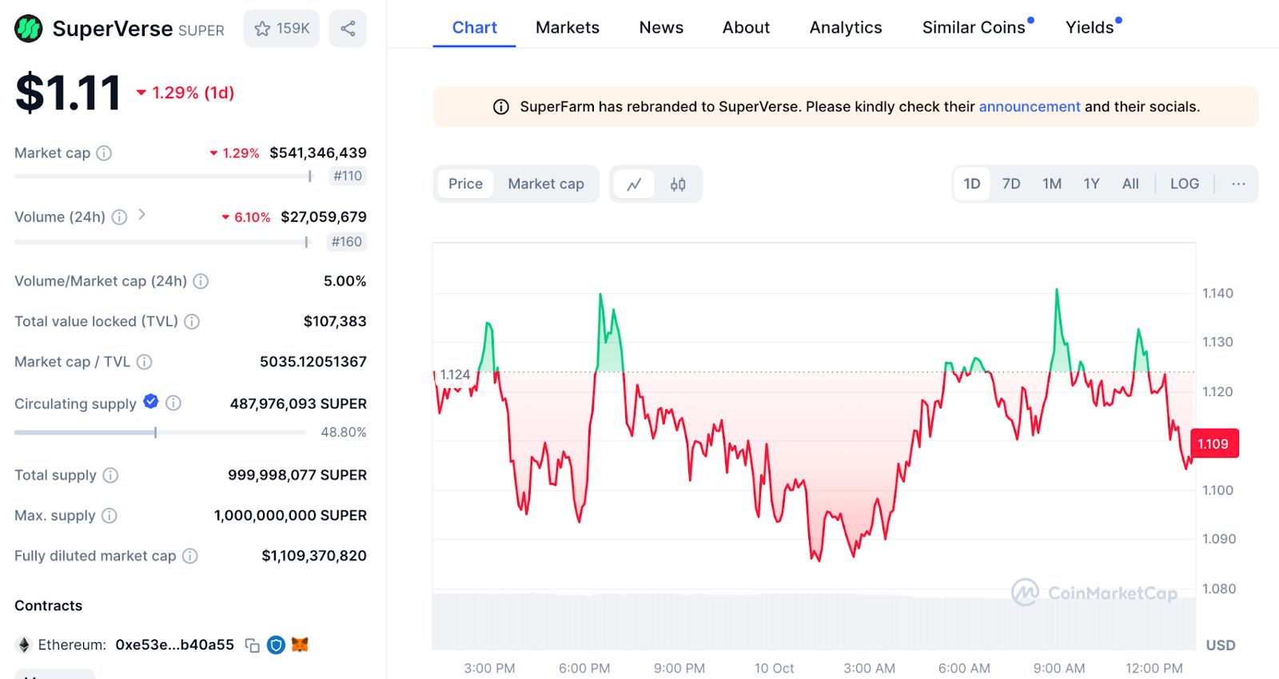Viewport: 1279px width, 679px height.
Task: Select the 7D time range
Action: (x=1011, y=184)
